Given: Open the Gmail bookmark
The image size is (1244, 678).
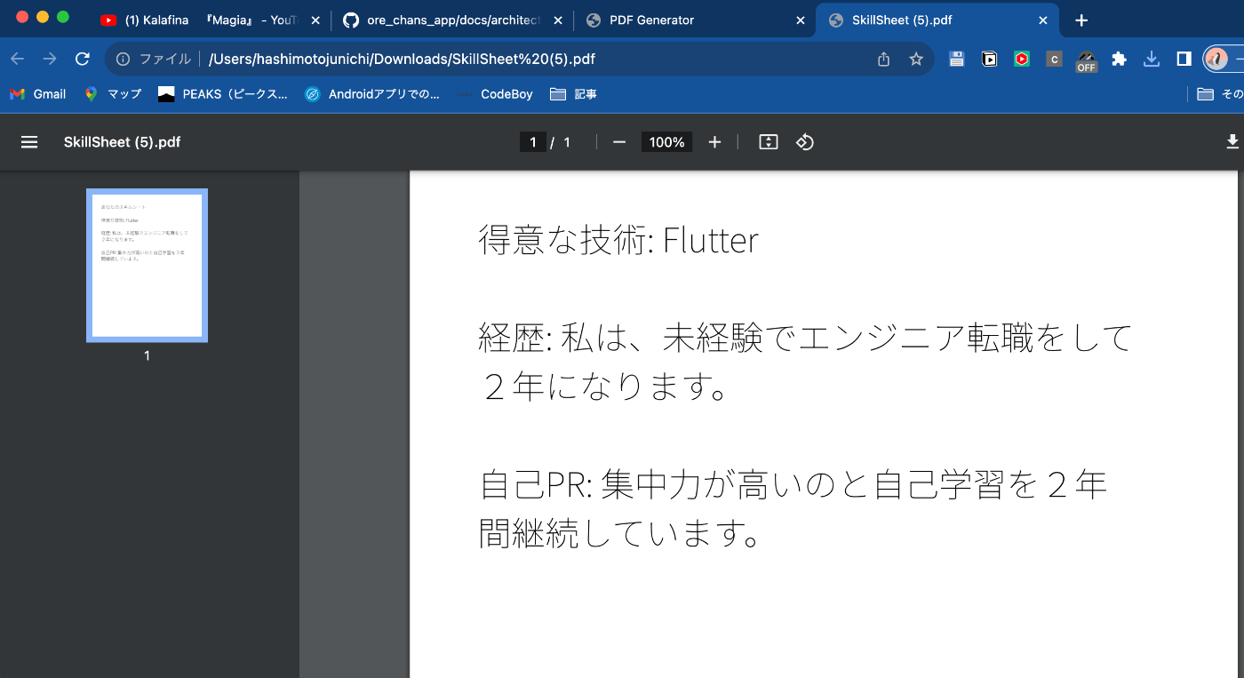Looking at the screenshot, I should pyautogui.click(x=38, y=93).
